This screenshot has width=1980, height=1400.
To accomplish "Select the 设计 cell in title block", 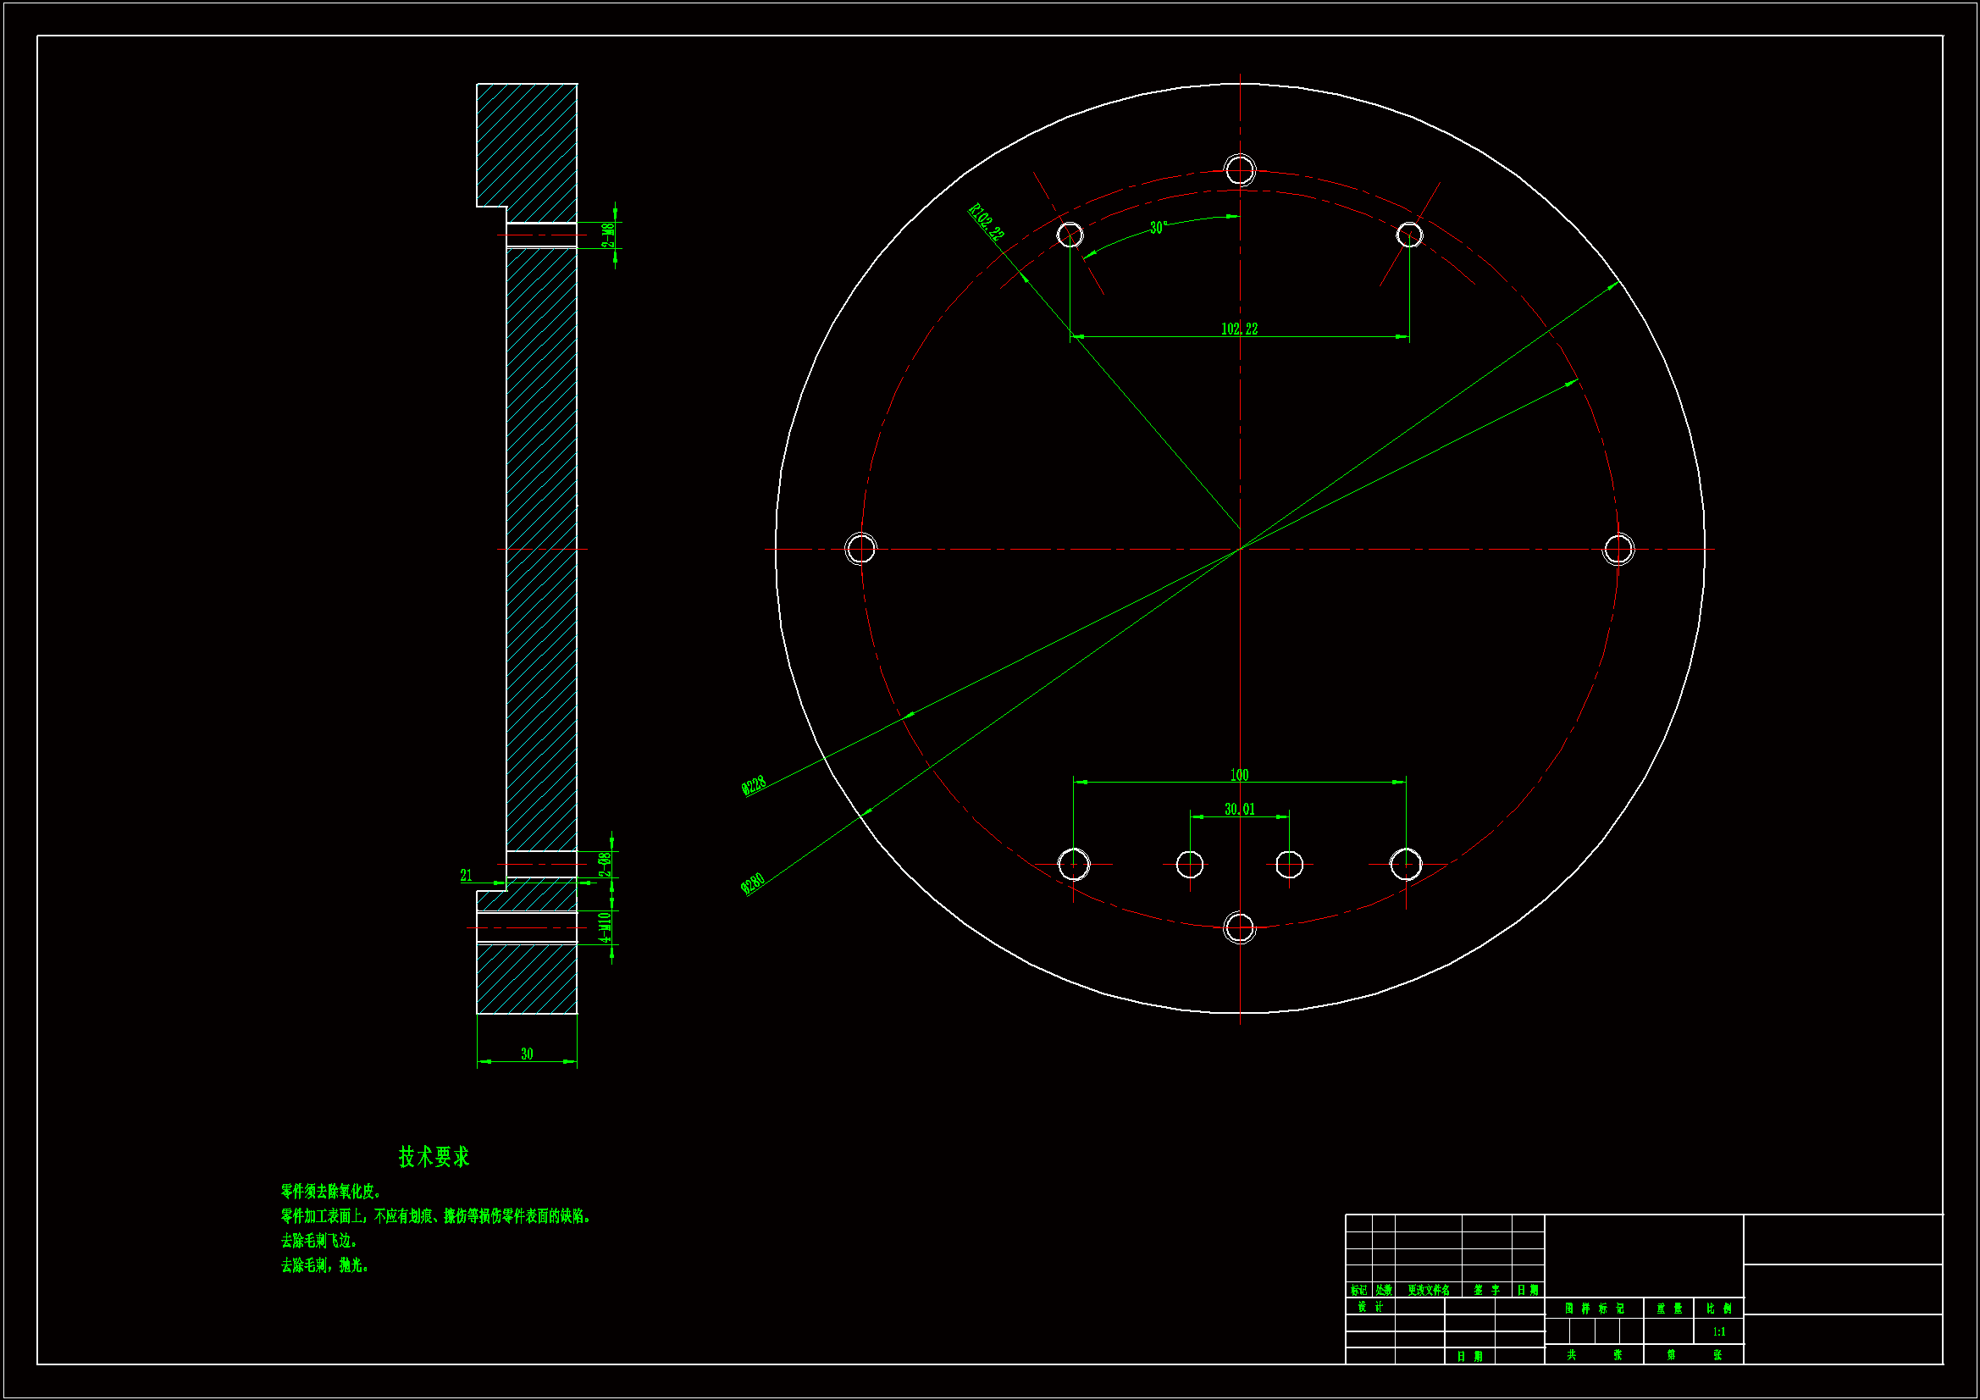I will click(x=1369, y=1307).
